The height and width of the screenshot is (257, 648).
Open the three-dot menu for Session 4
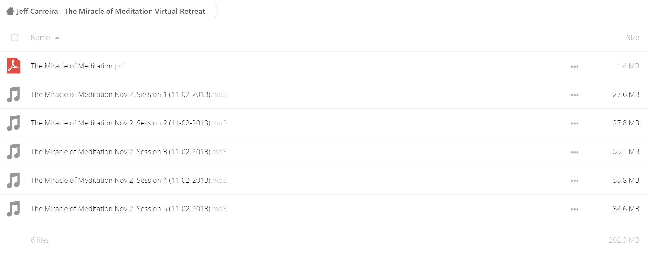tap(574, 181)
